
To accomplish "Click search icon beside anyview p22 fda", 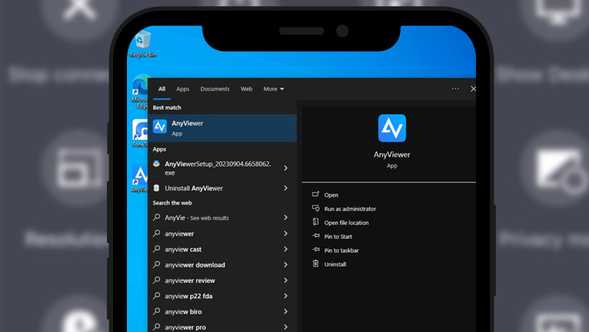I will coord(157,296).
